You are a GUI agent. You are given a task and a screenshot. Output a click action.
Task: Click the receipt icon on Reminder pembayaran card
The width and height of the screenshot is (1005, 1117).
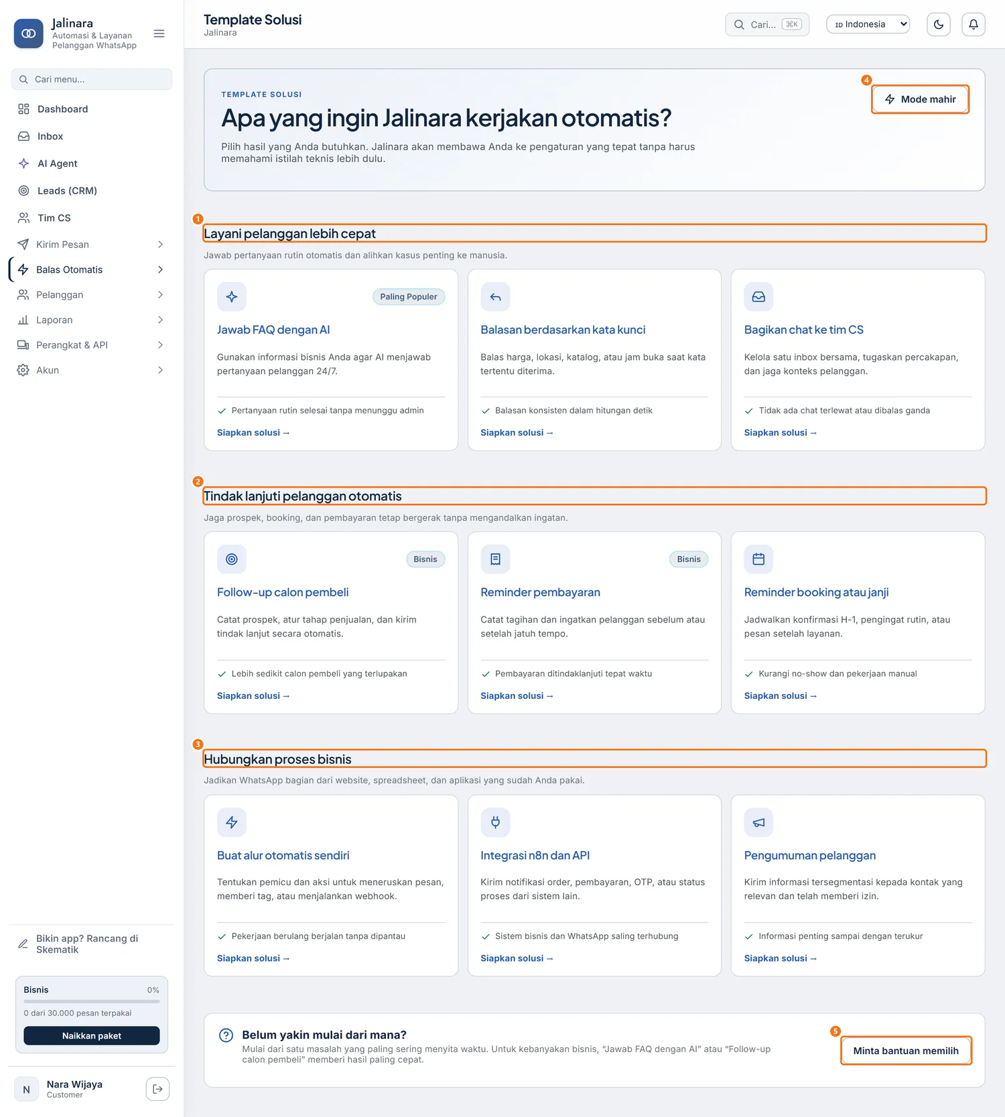[x=495, y=560]
